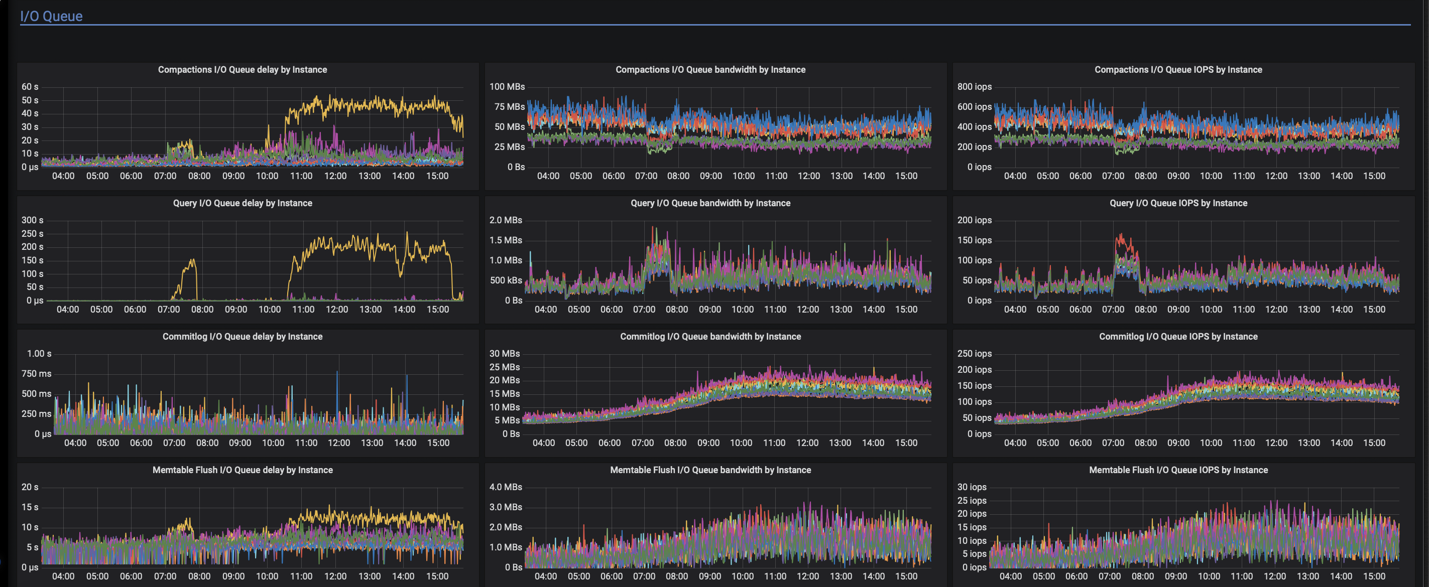The image size is (1429, 587).
Task: Click the 60 s axis label on Compactions delay
Action: coord(30,87)
